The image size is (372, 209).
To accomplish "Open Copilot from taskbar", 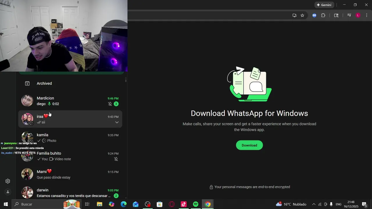I will click(x=112, y=204).
